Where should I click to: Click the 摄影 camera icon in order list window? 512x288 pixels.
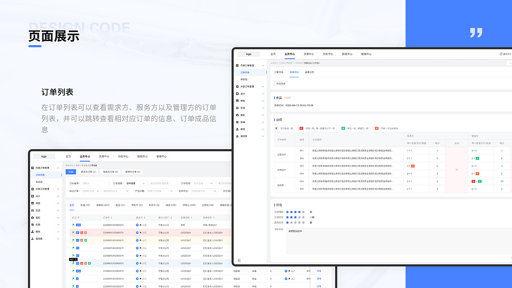click(32, 218)
